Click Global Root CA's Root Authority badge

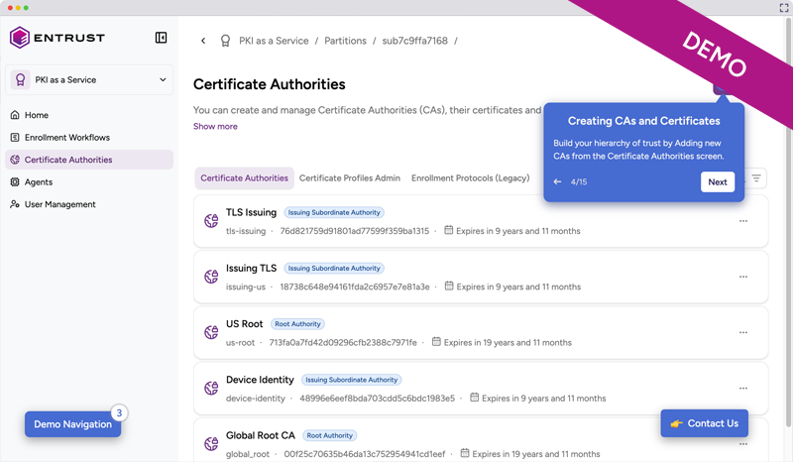pyautogui.click(x=330, y=435)
